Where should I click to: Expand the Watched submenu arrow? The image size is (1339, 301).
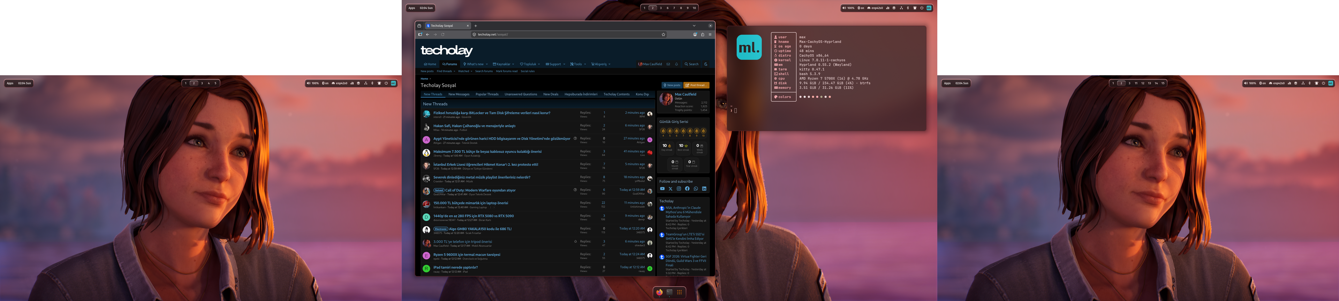click(471, 71)
